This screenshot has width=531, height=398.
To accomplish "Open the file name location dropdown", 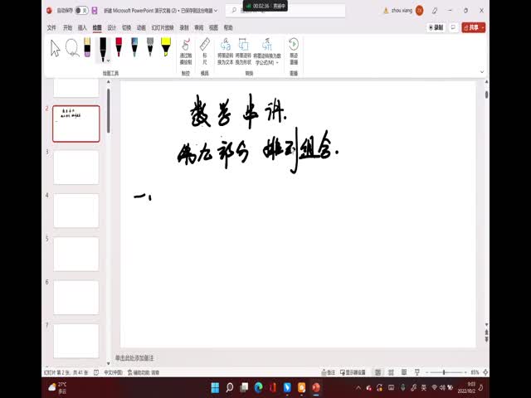I will coord(216,11).
